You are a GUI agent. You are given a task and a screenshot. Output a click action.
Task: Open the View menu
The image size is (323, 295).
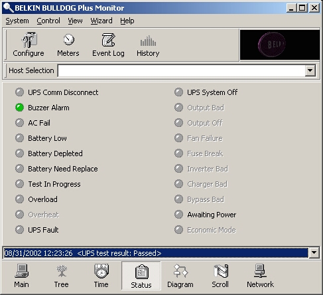75,21
